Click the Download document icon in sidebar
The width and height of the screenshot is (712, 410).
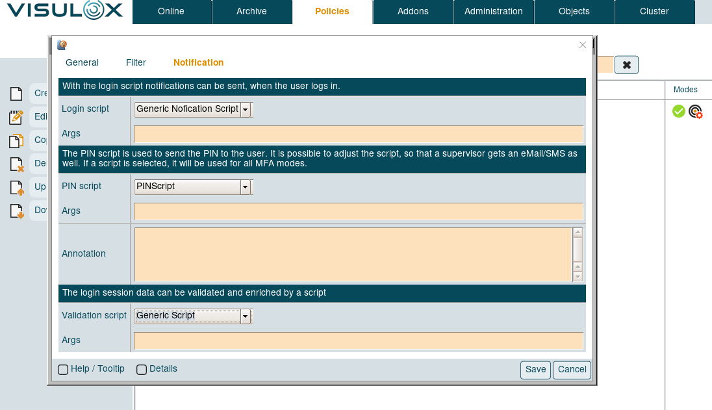coord(16,211)
